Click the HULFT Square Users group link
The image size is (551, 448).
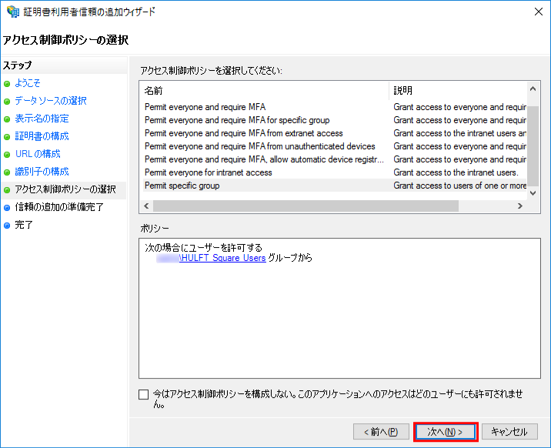pyautogui.click(x=222, y=259)
